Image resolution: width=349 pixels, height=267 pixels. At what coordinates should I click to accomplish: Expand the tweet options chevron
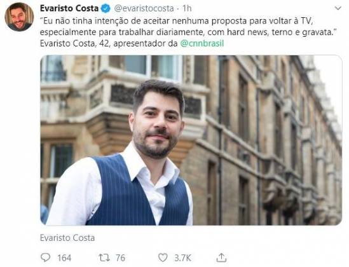338,8
